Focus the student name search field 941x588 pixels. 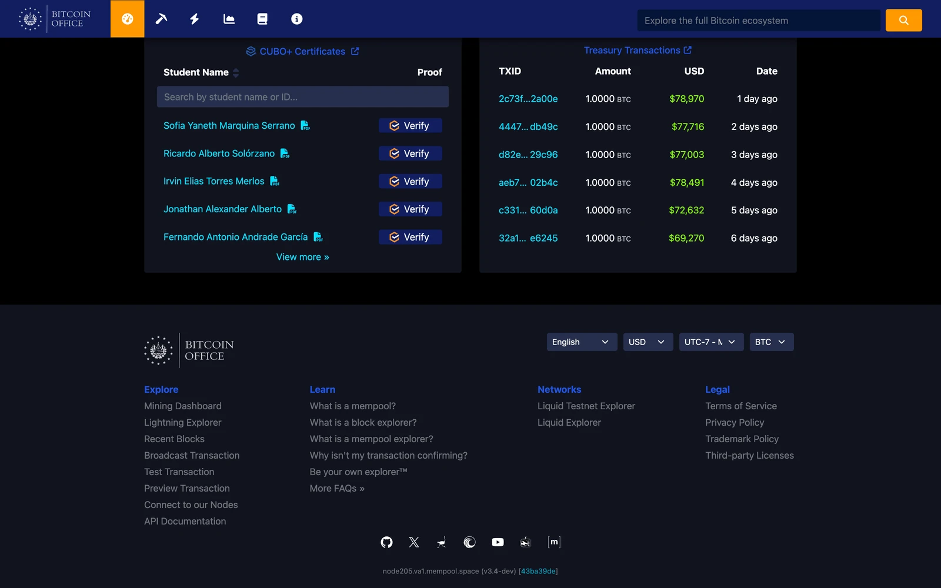303,97
